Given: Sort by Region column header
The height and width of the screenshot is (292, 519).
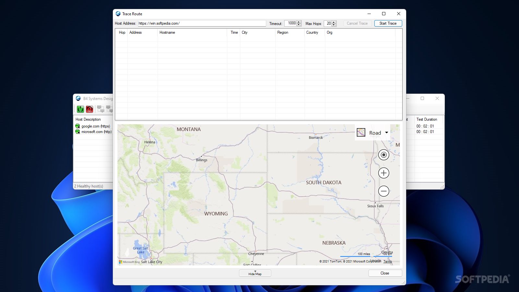Looking at the screenshot, I should (x=290, y=32).
